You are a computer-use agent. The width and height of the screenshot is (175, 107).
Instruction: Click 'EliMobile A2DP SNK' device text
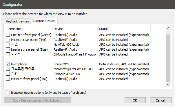click(67, 74)
